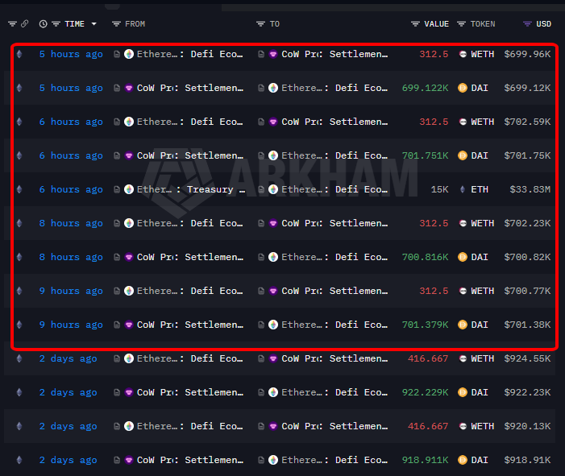Select the $33.83M USD amount
The height and width of the screenshot is (476, 565).
click(530, 189)
